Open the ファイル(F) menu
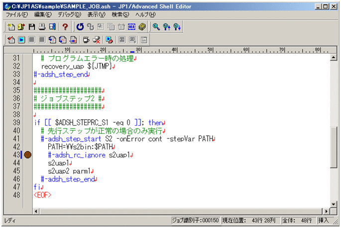341x228 pixels. pos(17,14)
